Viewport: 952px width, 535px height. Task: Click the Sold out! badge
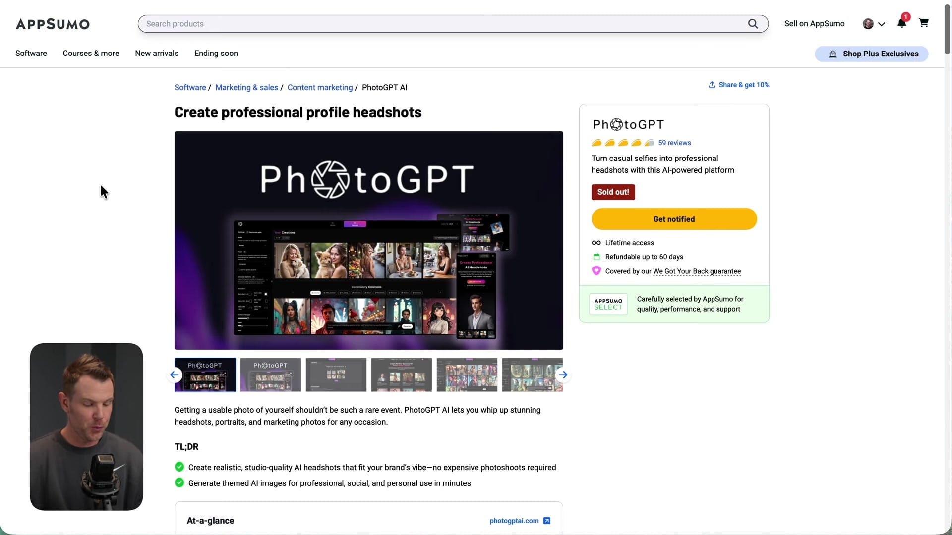coord(613,192)
